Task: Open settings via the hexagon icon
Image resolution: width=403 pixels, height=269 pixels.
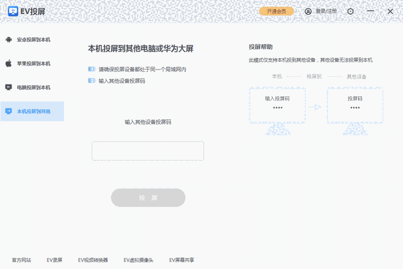Action: tap(350, 11)
